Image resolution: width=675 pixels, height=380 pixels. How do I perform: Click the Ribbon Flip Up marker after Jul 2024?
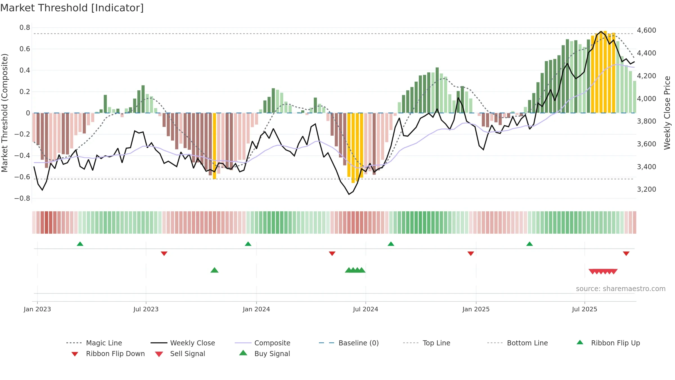click(x=391, y=244)
